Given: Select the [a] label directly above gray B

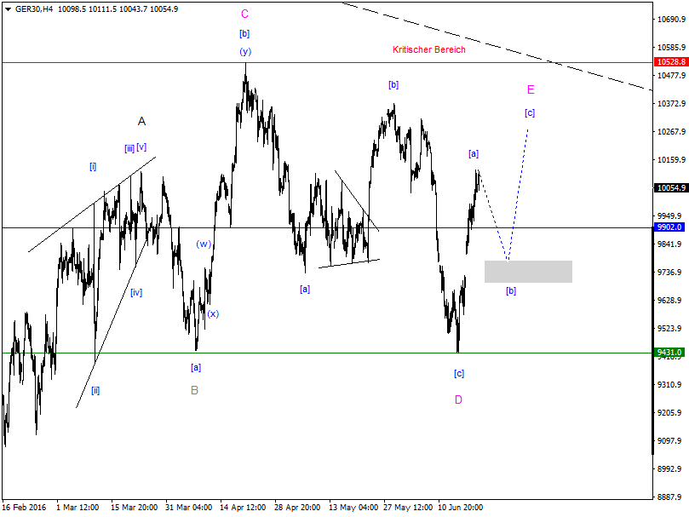Looking at the screenshot, I should point(196,368).
